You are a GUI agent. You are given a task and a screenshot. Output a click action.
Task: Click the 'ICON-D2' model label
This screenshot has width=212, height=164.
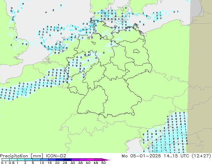click(x=56, y=156)
